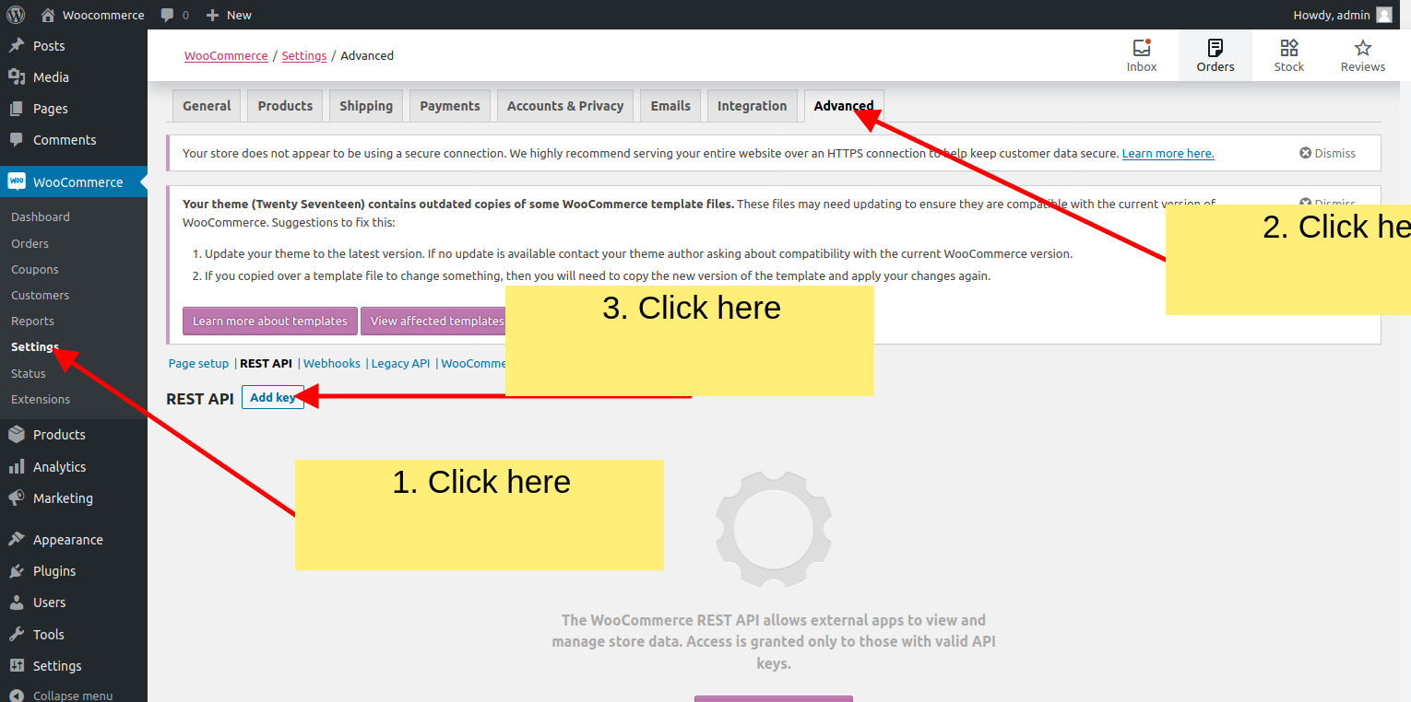1411x702 pixels.
Task: Click the WooCommerce logo icon in sidebar
Action: [x=17, y=181]
